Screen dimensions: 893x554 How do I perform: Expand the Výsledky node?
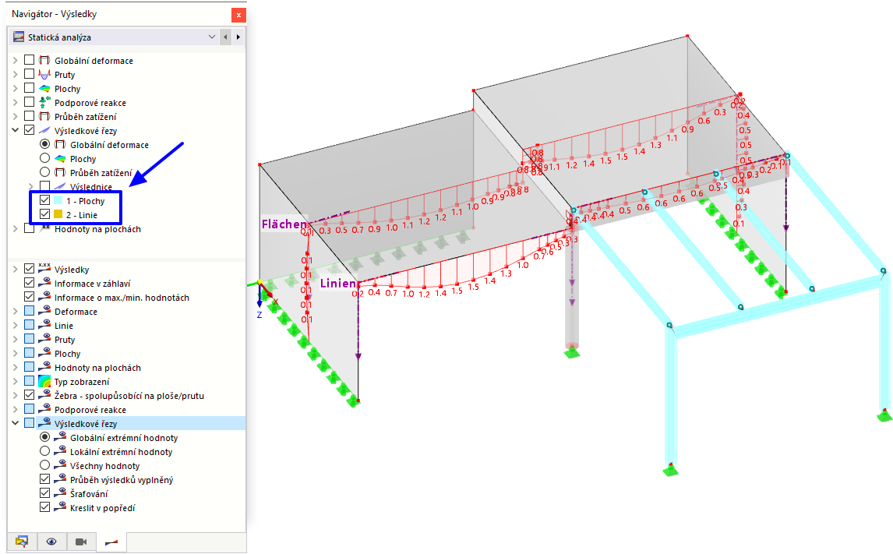[x=16, y=268]
